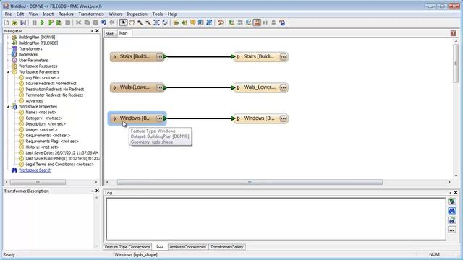The width and height of the screenshot is (463, 260).
Task: Click the add reader toolbar icon
Action: pos(176,22)
